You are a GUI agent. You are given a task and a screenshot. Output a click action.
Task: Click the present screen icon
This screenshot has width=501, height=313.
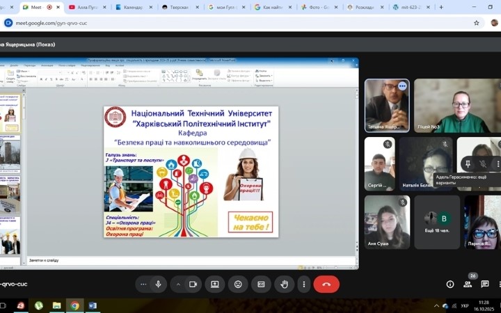[214, 284]
